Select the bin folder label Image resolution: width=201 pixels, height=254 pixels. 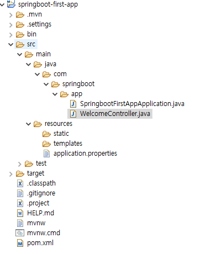coord(31,34)
